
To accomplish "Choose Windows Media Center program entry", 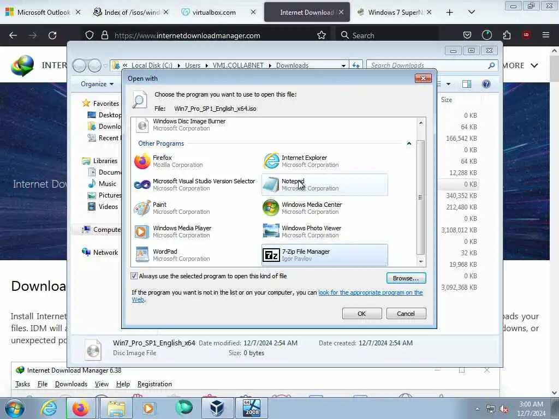I will [x=324, y=208].
